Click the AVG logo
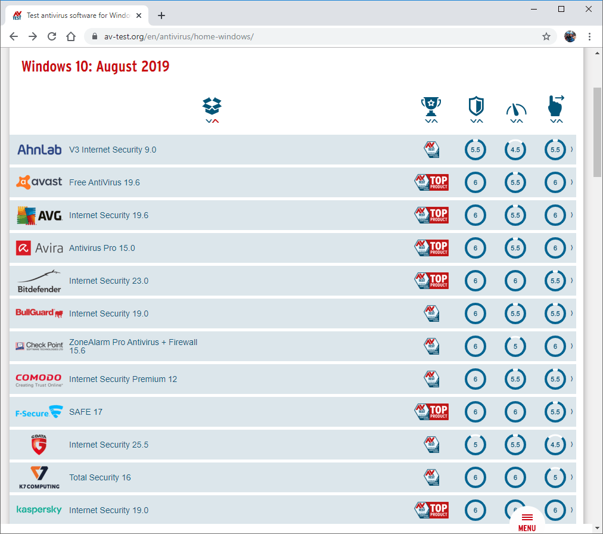This screenshot has height=534, width=603. (x=39, y=215)
